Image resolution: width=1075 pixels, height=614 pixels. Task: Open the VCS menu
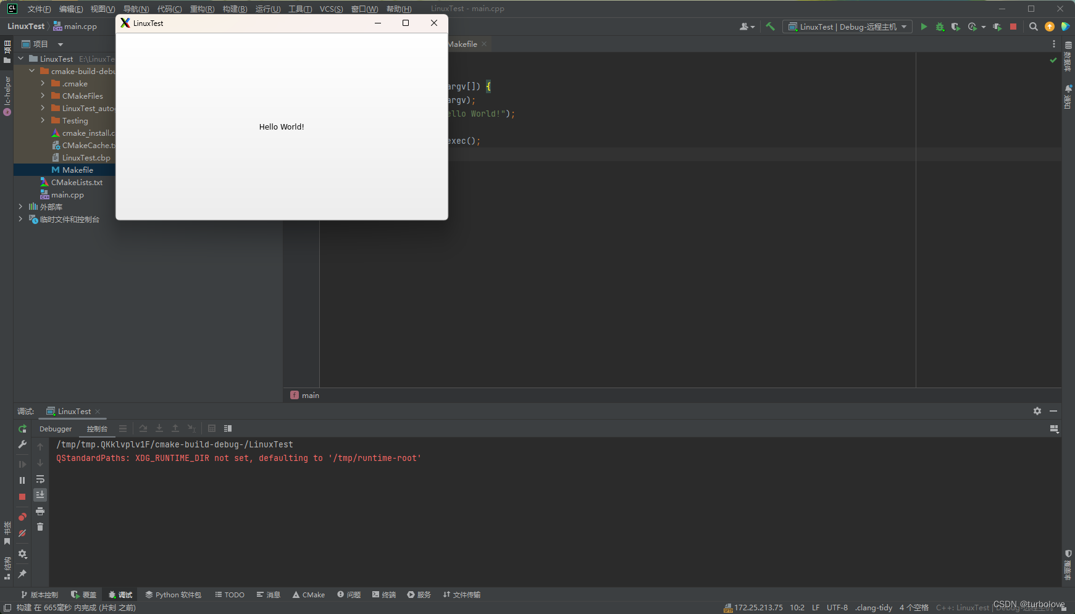pos(331,9)
